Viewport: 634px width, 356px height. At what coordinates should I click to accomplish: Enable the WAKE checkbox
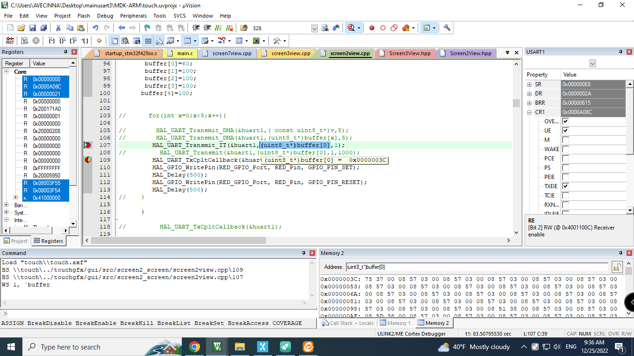click(x=565, y=149)
